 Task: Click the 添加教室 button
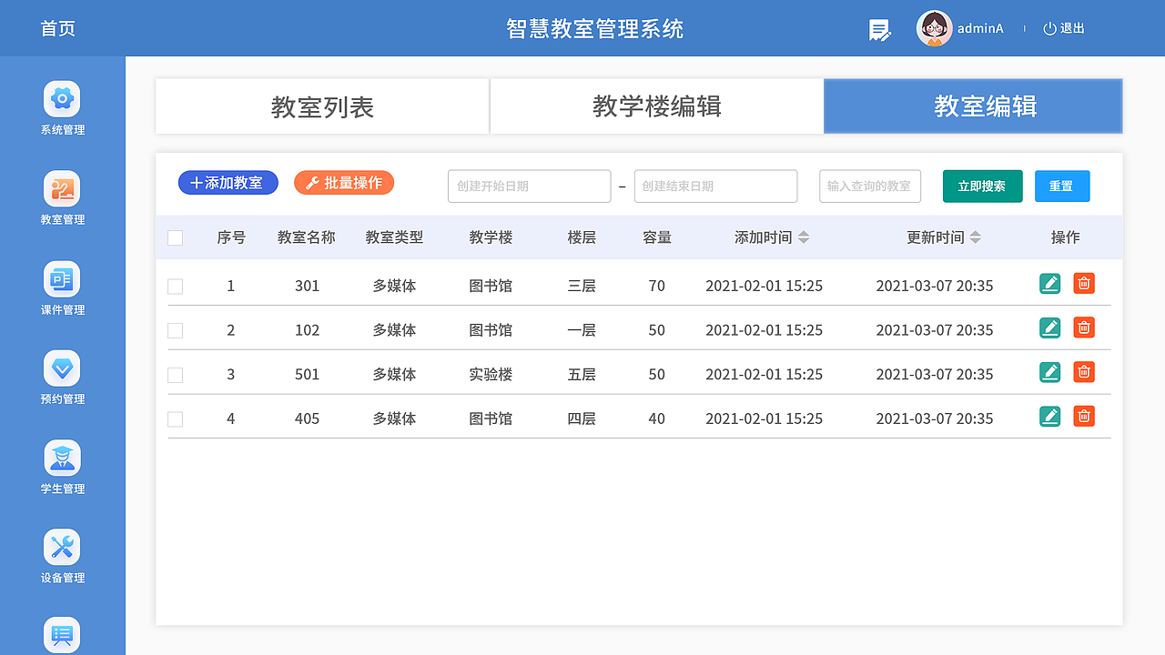[228, 183]
